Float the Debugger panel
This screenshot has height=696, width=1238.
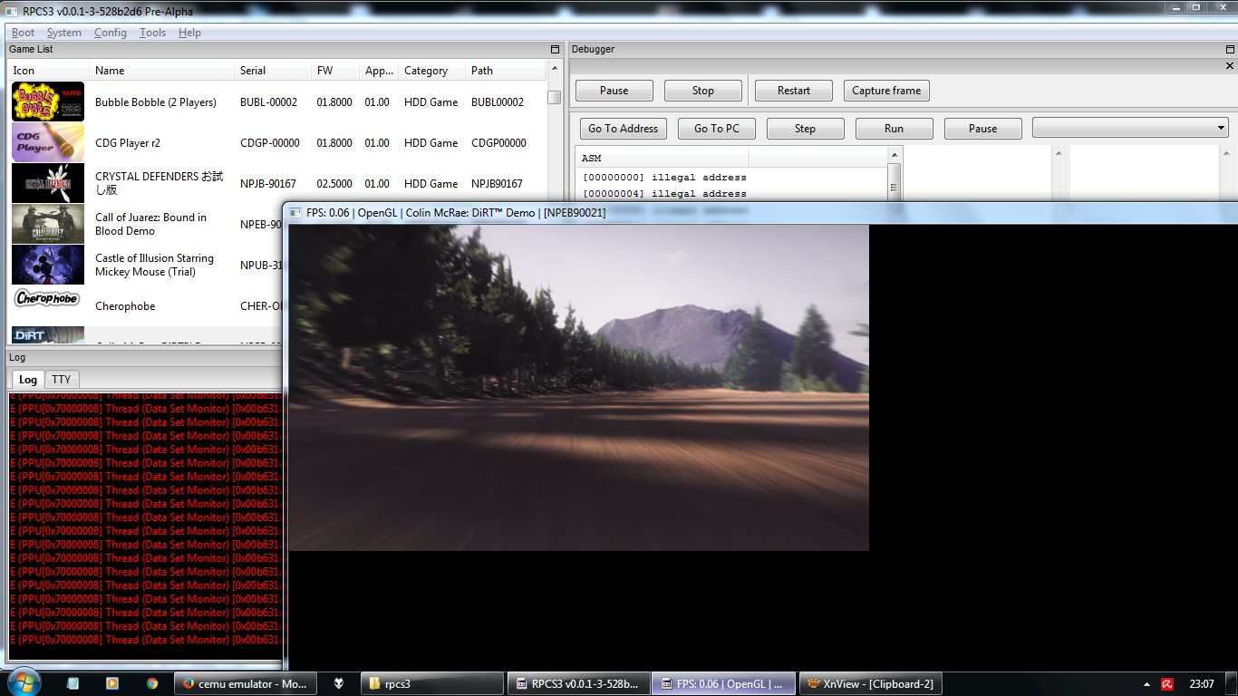tap(1230, 49)
